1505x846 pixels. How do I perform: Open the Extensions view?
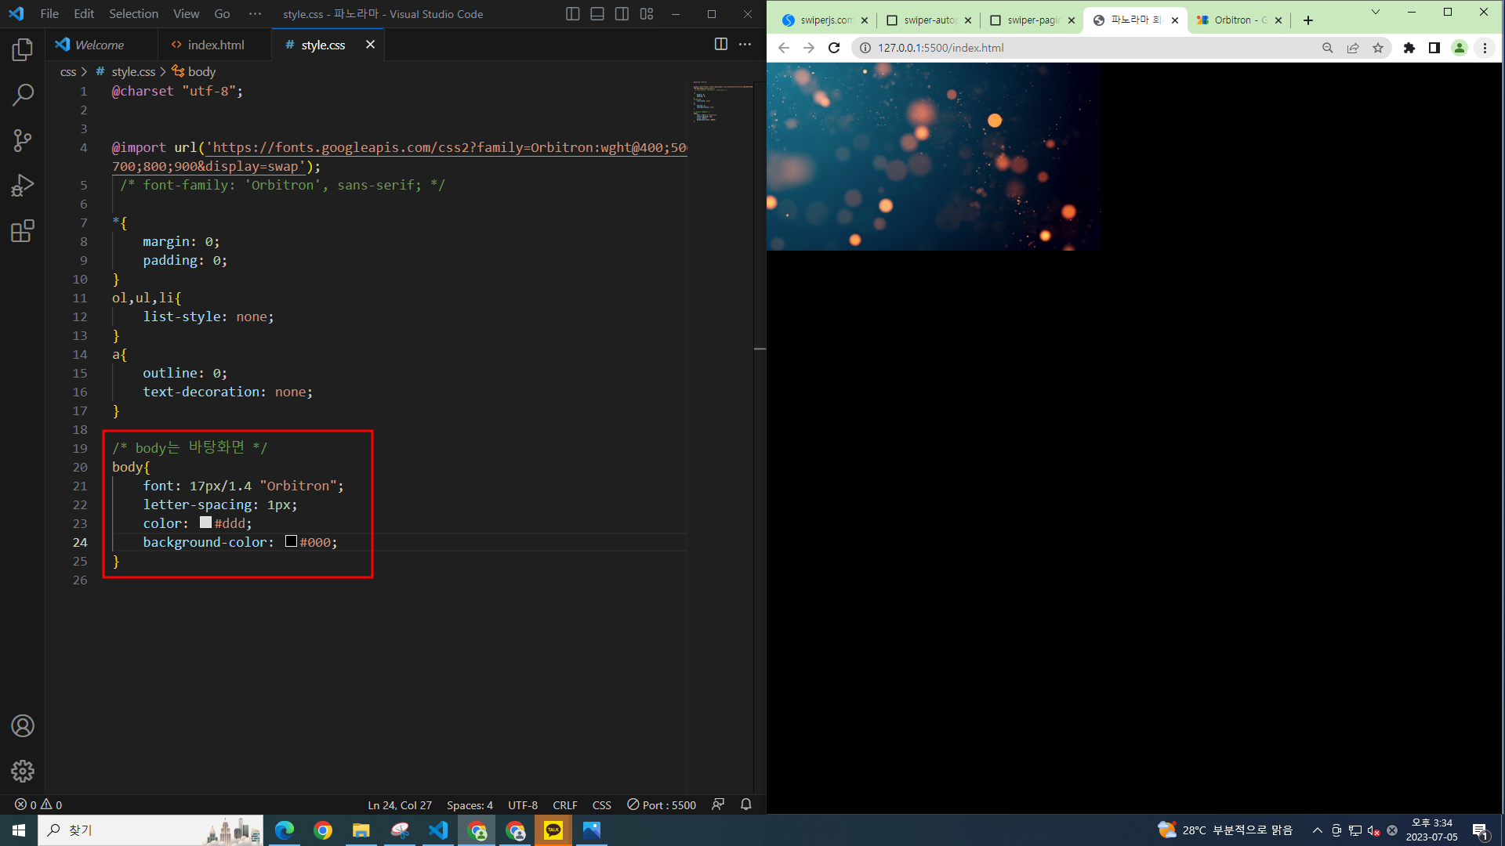[x=23, y=231]
